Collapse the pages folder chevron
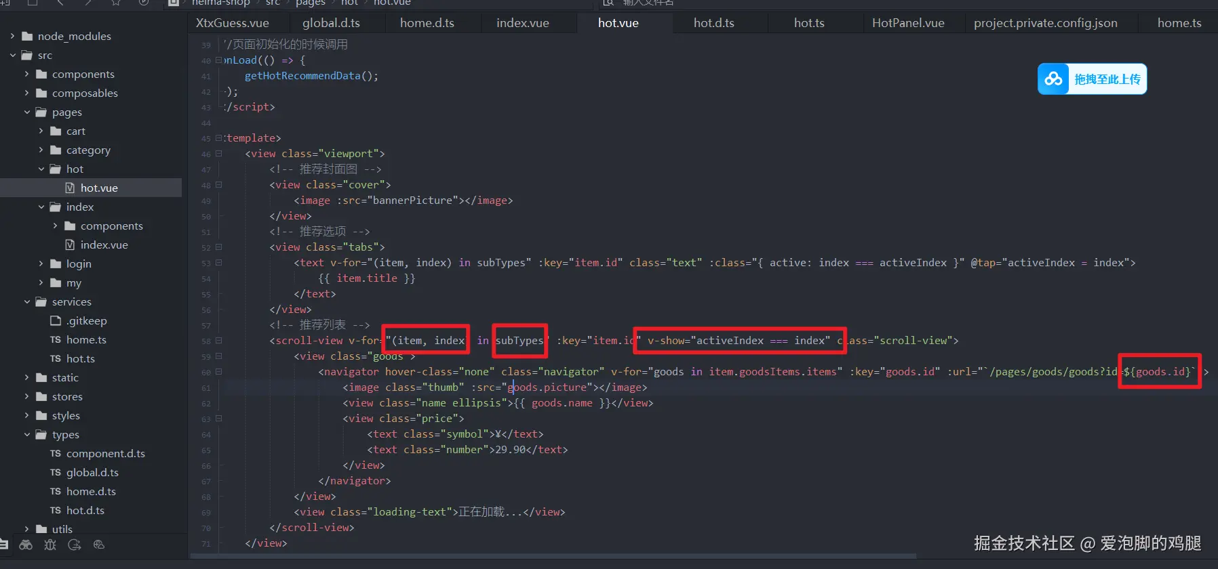The width and height of the screenshot is (1218, 569). 26,112
